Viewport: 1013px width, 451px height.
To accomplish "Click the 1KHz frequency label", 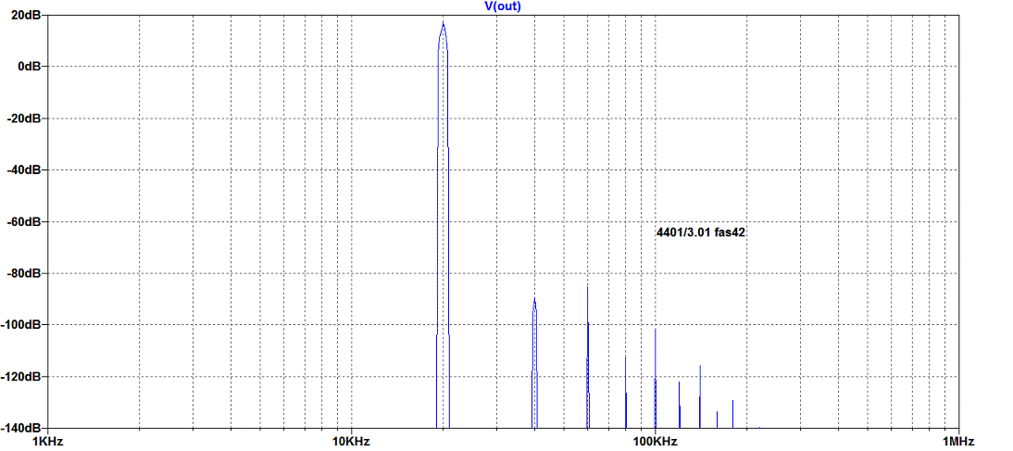I will click(47, 442).
